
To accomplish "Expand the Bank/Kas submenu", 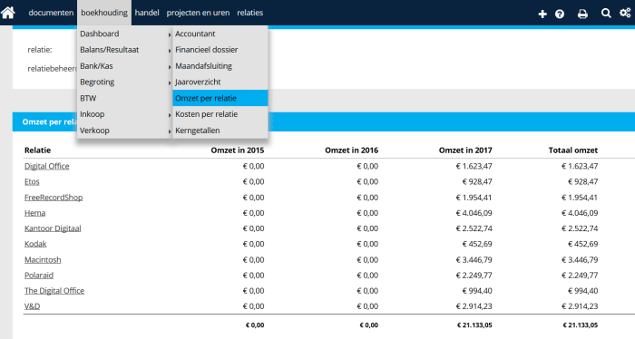I will 125,66.
